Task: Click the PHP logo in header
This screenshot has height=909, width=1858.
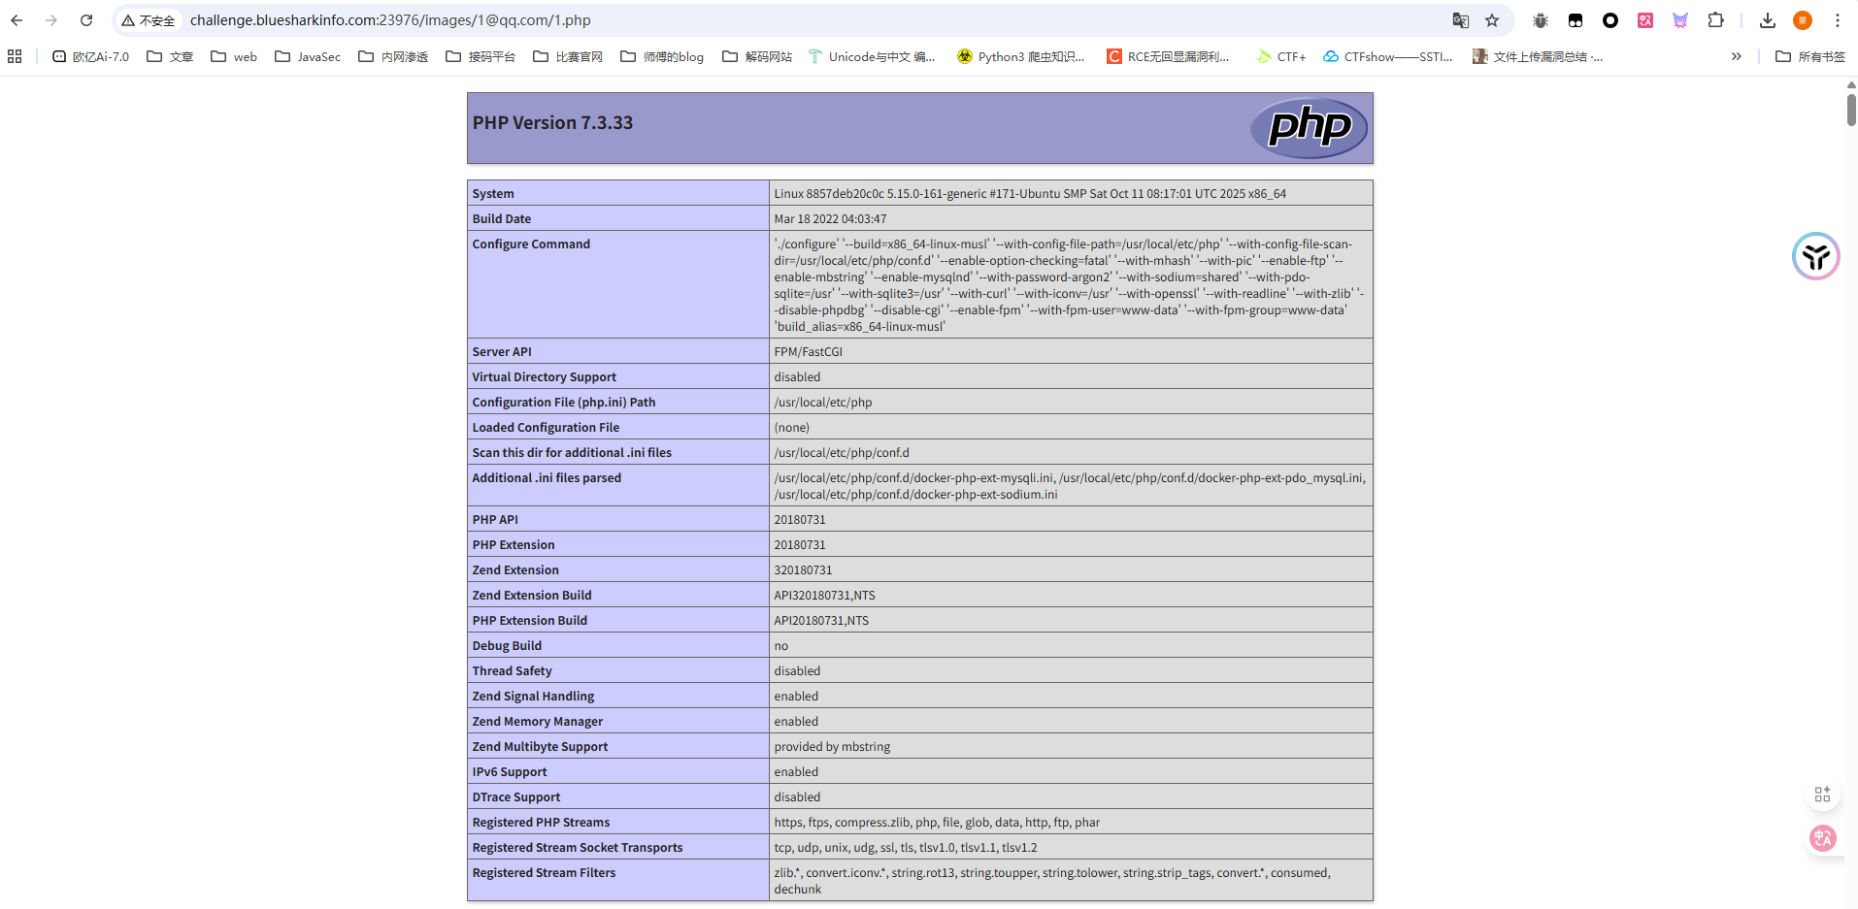Action: [1309, 127]
